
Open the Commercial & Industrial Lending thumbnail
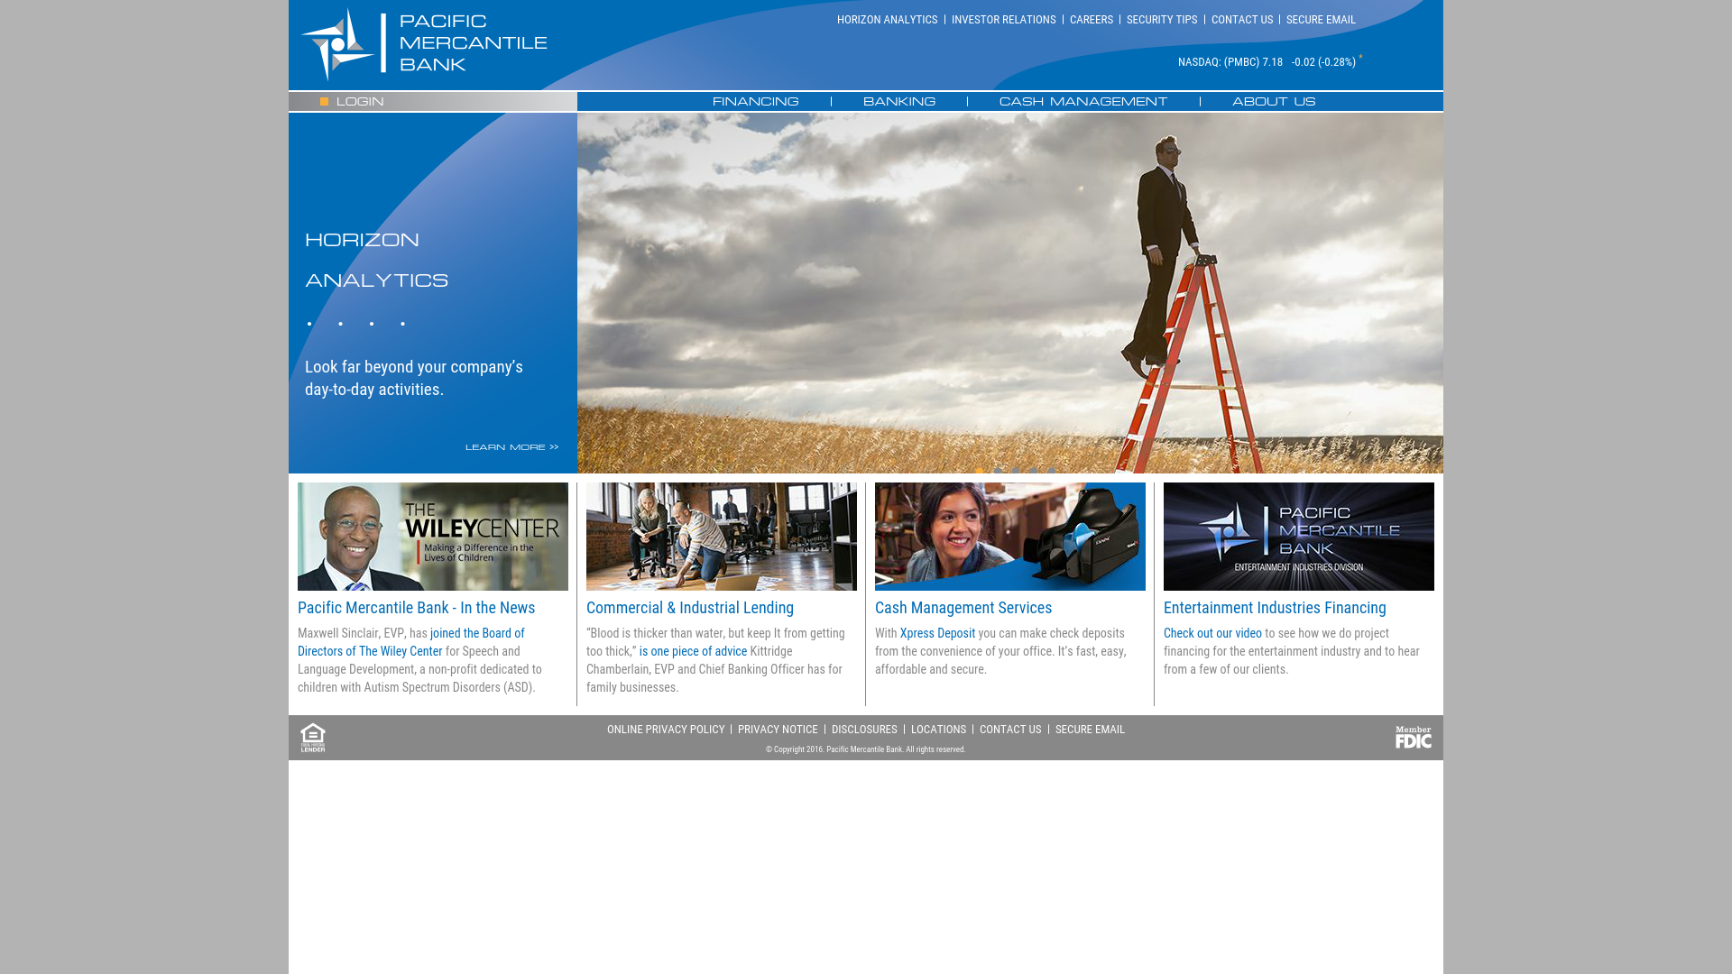tap(722, 537)
